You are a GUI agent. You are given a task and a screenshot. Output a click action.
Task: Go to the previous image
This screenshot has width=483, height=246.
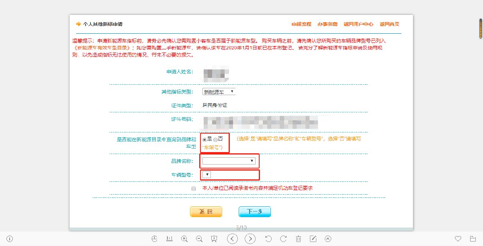coord(232,239)
